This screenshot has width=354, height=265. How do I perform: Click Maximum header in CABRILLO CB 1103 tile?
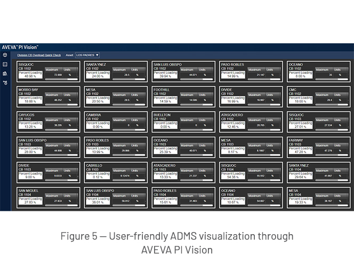coord(119,171)
